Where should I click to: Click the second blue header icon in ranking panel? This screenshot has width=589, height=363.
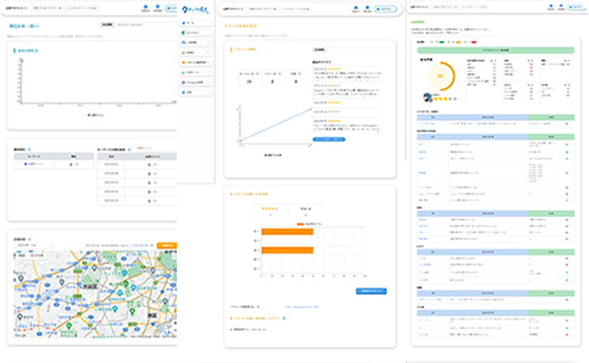(158, 6)
